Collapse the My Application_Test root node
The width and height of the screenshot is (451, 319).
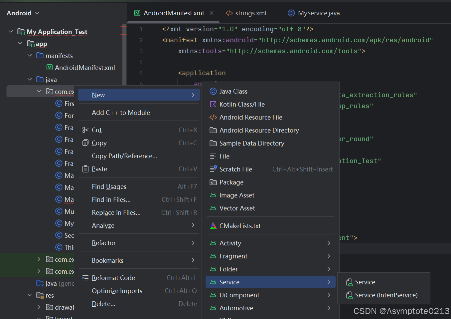pos(11,32)
